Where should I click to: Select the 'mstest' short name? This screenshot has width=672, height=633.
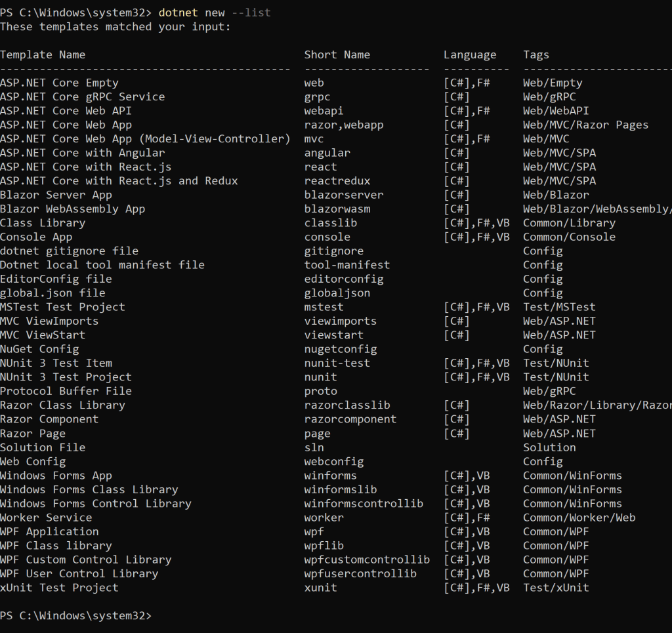tap(324, 307)
